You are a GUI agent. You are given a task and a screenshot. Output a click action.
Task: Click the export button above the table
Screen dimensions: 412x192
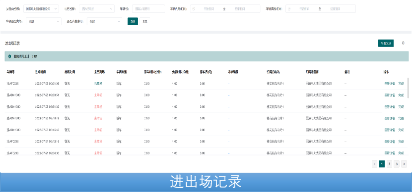(x=386, y=43)
